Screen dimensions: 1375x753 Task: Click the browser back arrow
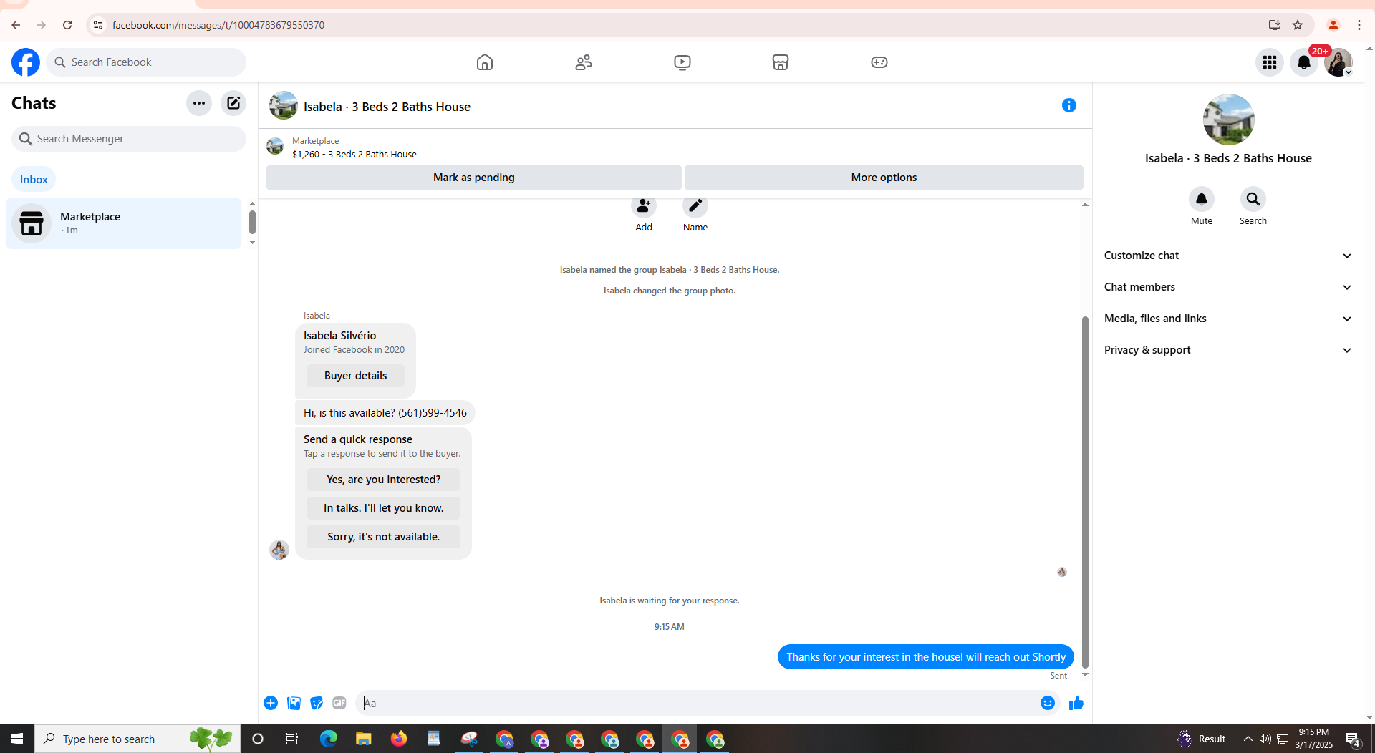16,25
